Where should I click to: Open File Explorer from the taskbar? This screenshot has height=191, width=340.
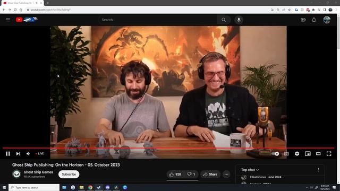[x=81, y=187]
